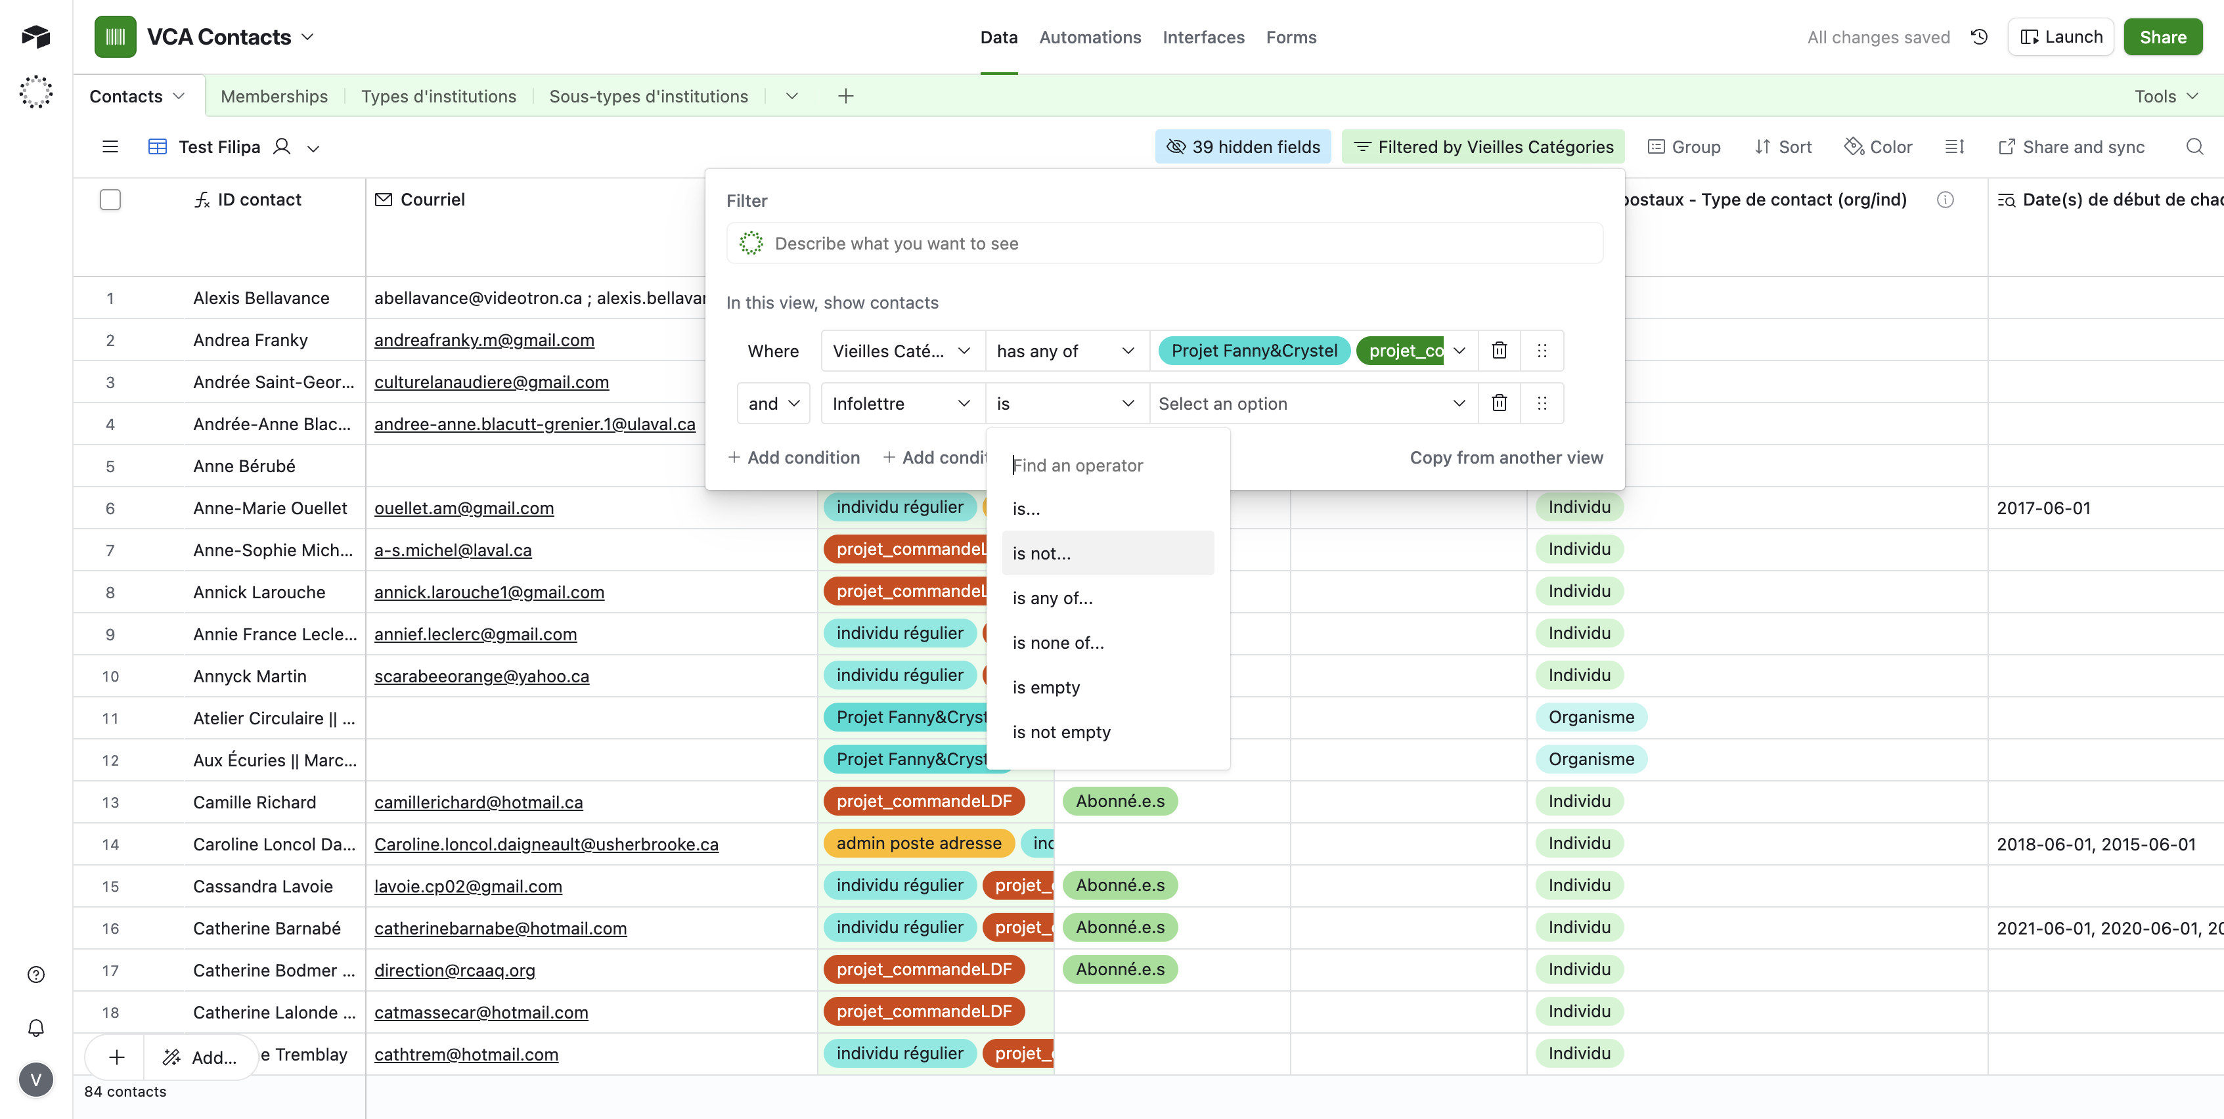This screenshot has width=2224, height=1119.
Task: Toggle the select all rows checkbox
Action: pyautogui.click(x=110, y=200)
